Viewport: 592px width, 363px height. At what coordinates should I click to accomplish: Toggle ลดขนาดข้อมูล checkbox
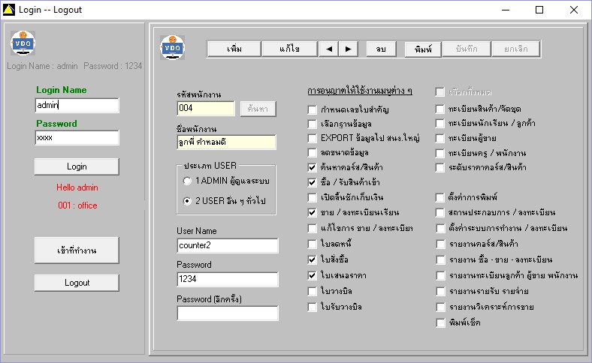(312, 153)
